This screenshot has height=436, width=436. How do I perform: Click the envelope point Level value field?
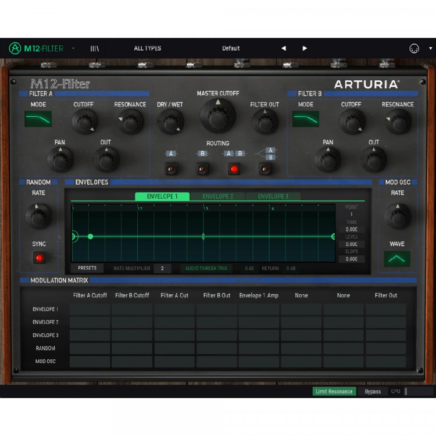[352, 244]
